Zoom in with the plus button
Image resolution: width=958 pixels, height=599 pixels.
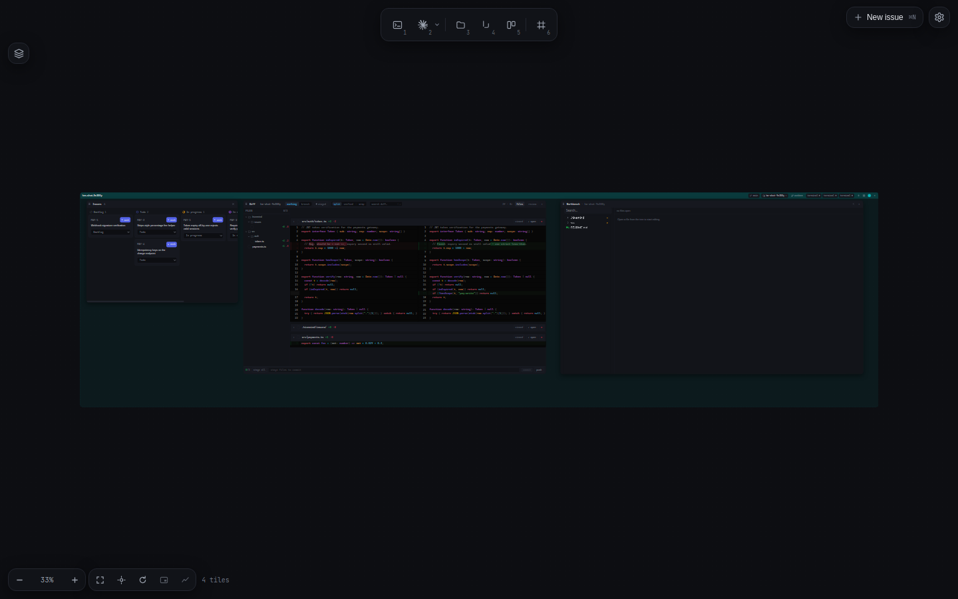[75, 580]
